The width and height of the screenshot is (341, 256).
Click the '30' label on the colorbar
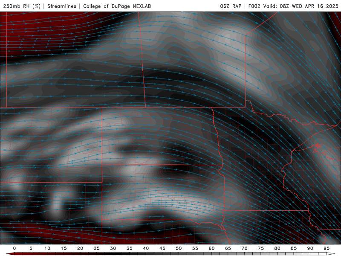113,248
